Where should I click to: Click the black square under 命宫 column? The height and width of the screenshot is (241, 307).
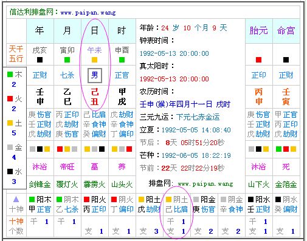(286, 59)
